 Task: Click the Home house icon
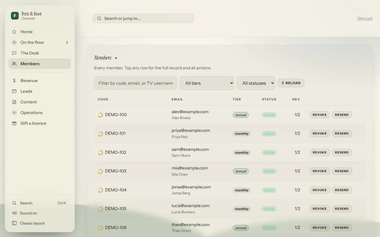(14, 32)
